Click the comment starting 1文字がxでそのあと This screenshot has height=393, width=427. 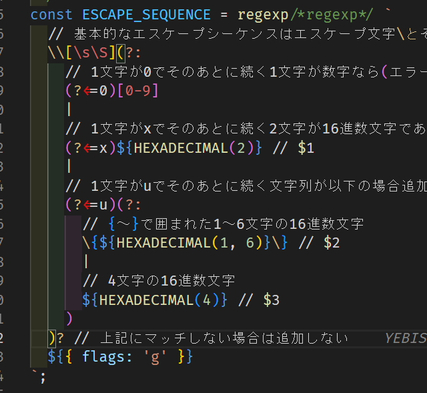tap(246, 129)
